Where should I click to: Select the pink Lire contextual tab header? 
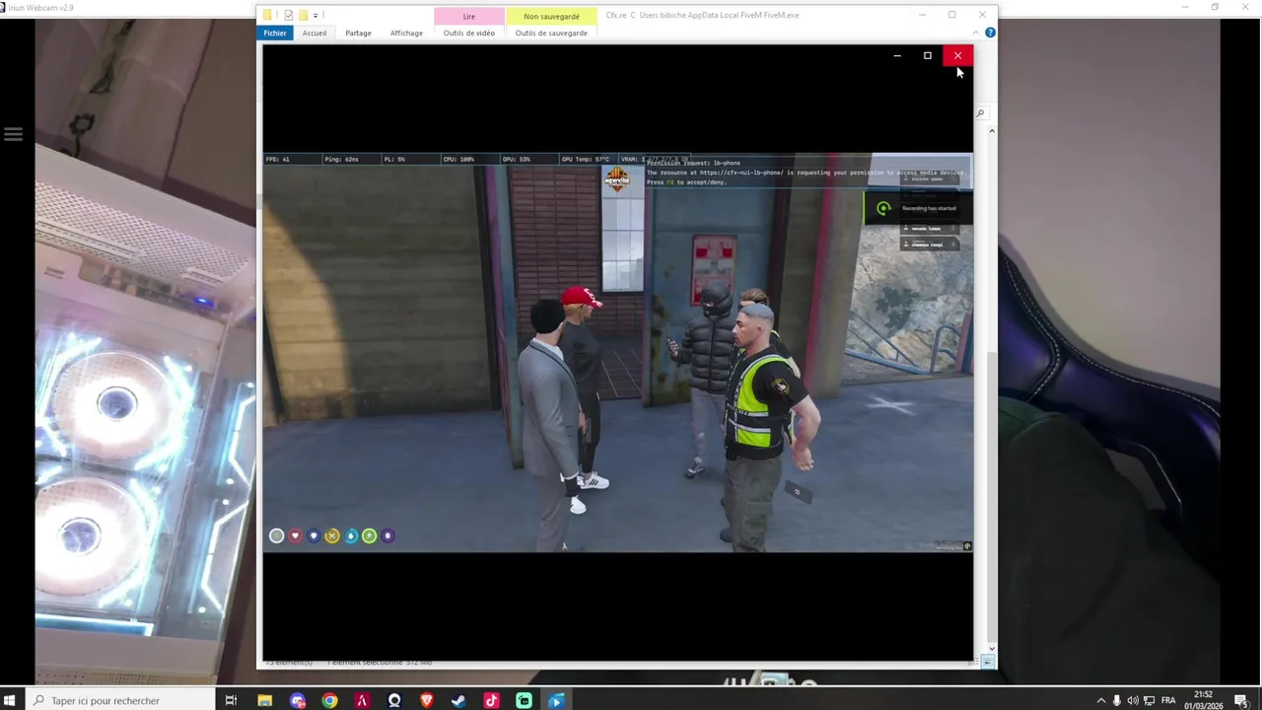click(x=469, y=16)
